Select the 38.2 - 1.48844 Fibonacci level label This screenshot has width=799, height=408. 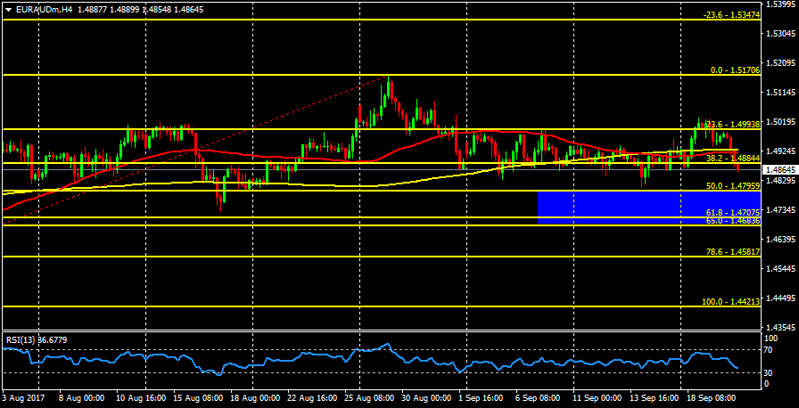(732, 159)
